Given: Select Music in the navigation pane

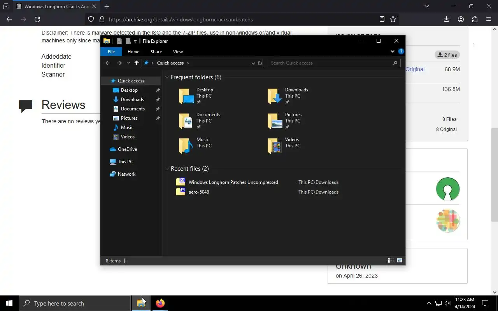Looking at the screenshot, I should pos(127,128).
